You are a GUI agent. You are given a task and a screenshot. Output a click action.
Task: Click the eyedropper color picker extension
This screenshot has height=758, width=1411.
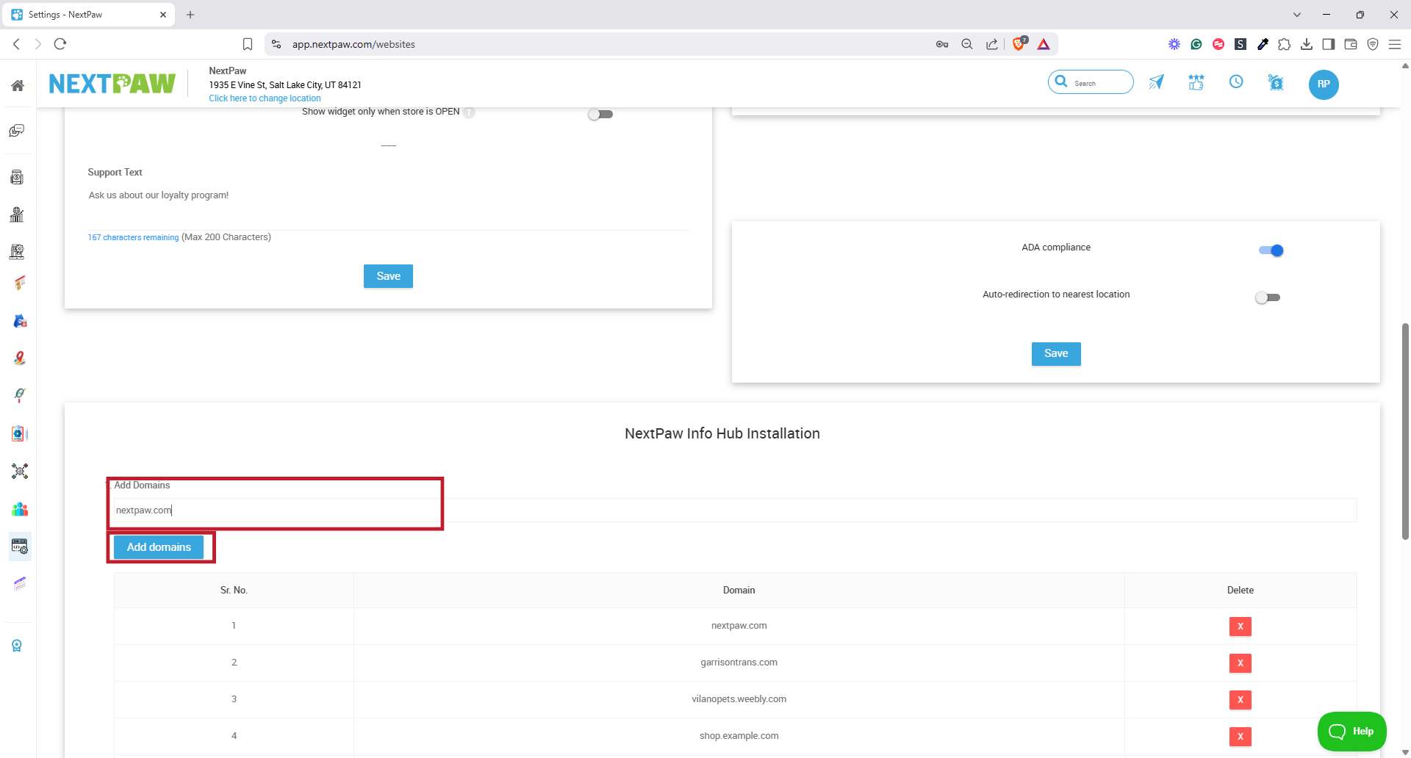pyautogui.click(x=1263, y=44)
